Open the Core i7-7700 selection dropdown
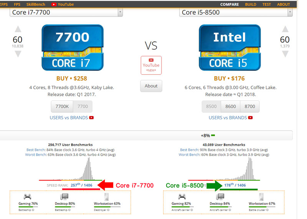 66,12
